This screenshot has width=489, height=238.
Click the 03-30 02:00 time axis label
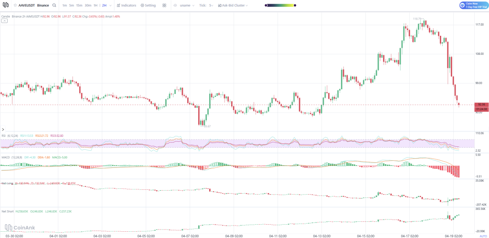pos(14,236)
